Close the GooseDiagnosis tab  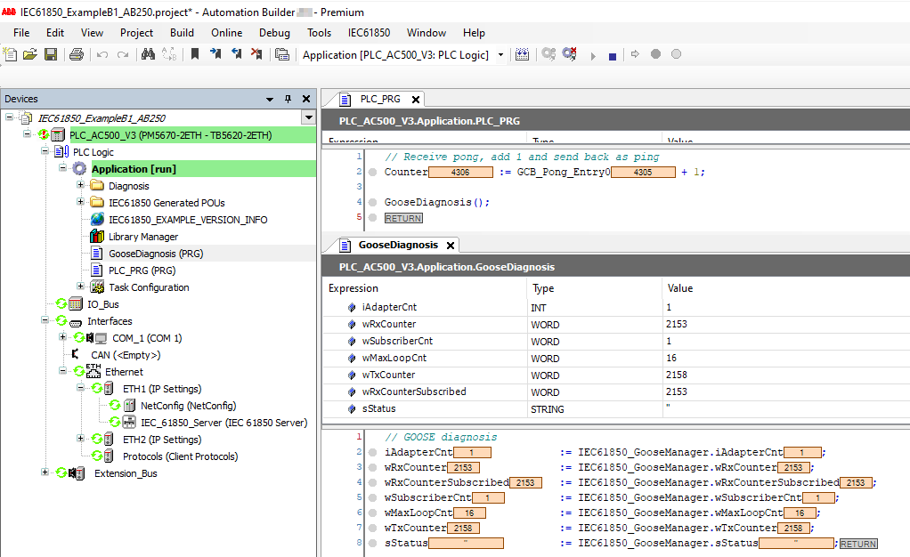451,246
